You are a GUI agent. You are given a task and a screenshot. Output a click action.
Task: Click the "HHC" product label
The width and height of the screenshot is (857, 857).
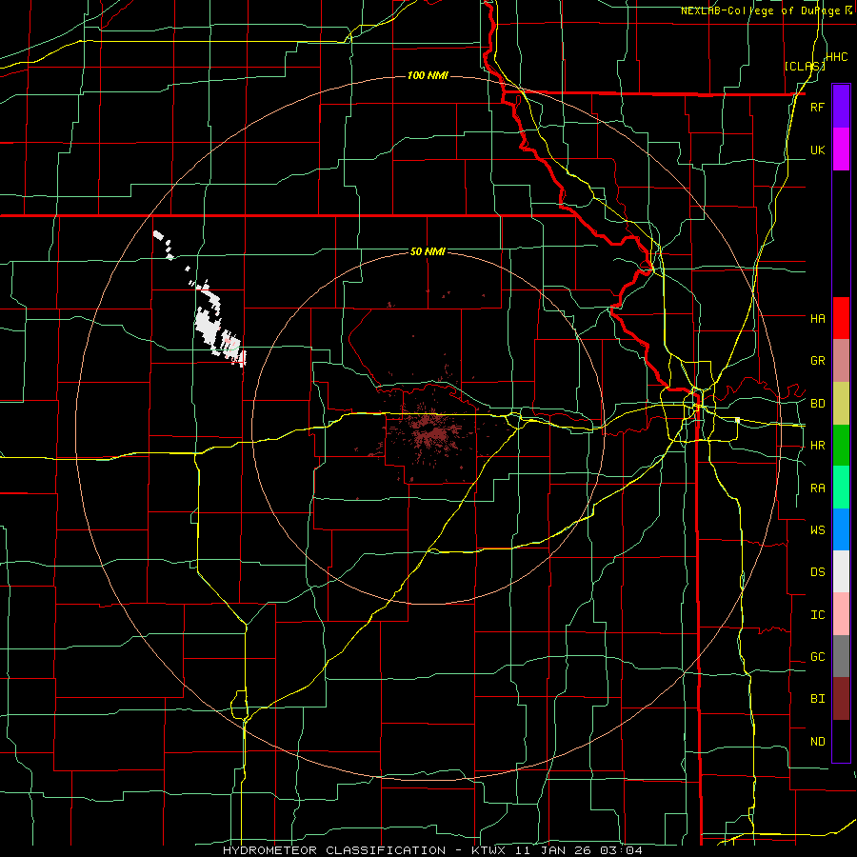[x=837, y=57]
